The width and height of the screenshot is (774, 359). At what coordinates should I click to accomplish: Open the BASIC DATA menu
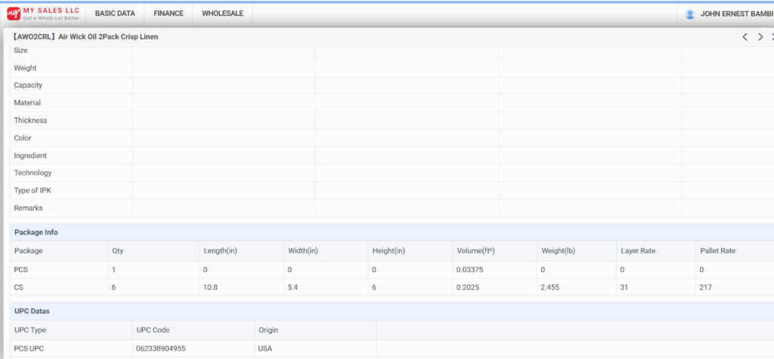115,14
